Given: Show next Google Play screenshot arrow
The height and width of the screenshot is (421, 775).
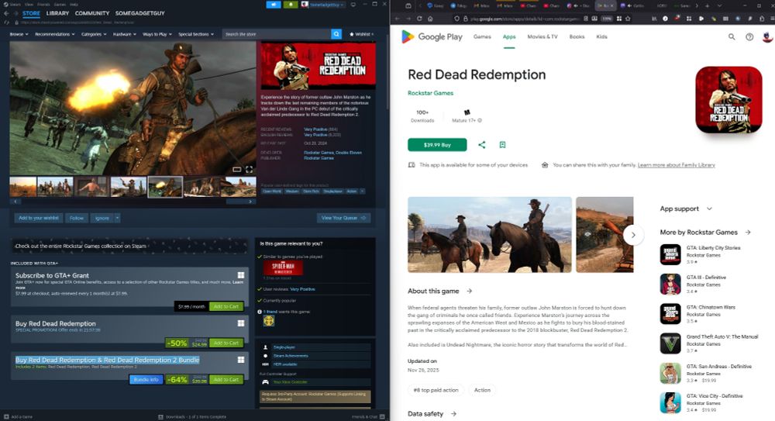Looking at the screenshot, I should click(x=633, y=235).
